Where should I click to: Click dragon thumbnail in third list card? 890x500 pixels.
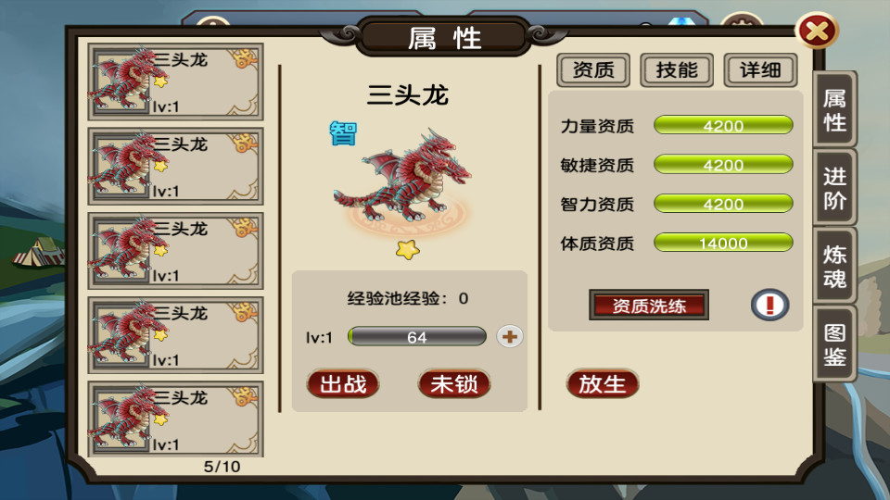(x=121, y=248)
